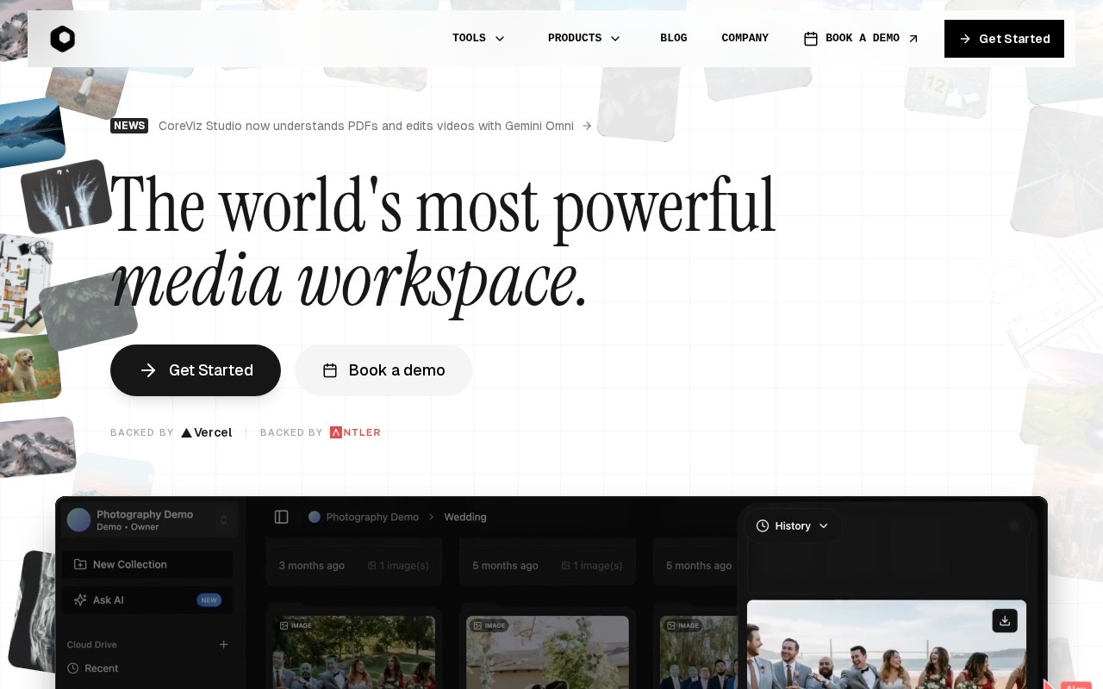Add to Cloud Drive with plus icon
This screenshot has width=1103, height=689.
224,644
